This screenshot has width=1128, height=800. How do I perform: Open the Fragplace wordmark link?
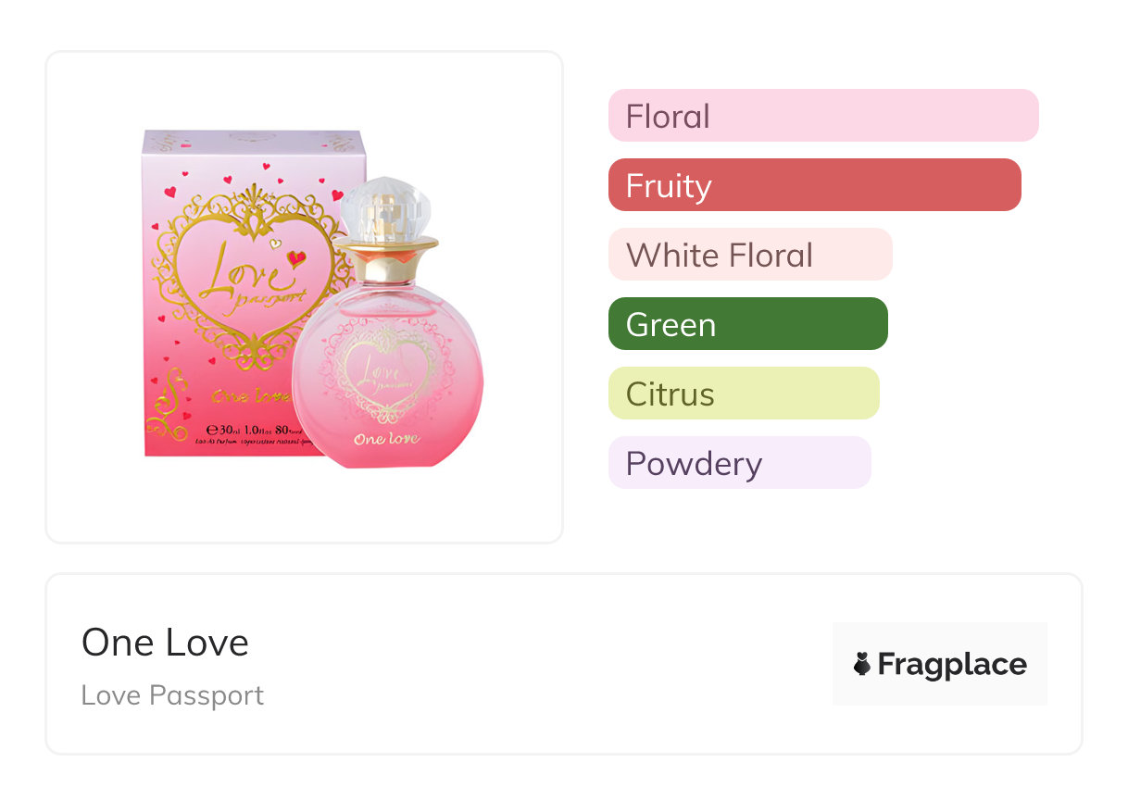[952, 664]
